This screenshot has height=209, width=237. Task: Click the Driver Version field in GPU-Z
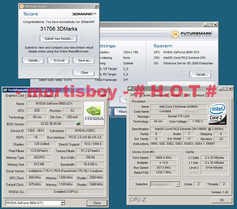[66, 171]
